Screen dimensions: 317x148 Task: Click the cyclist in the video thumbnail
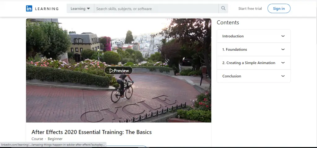coord(123,87)
